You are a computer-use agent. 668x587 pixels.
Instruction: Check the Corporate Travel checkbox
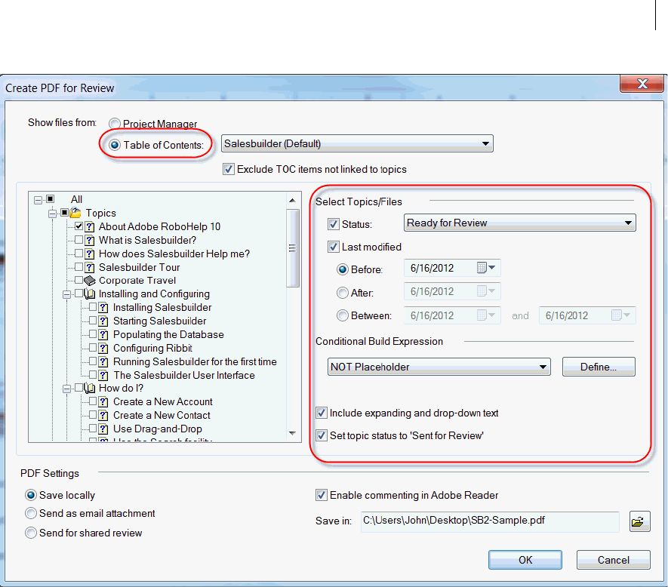pyautogui.click(x=78, y=280)
